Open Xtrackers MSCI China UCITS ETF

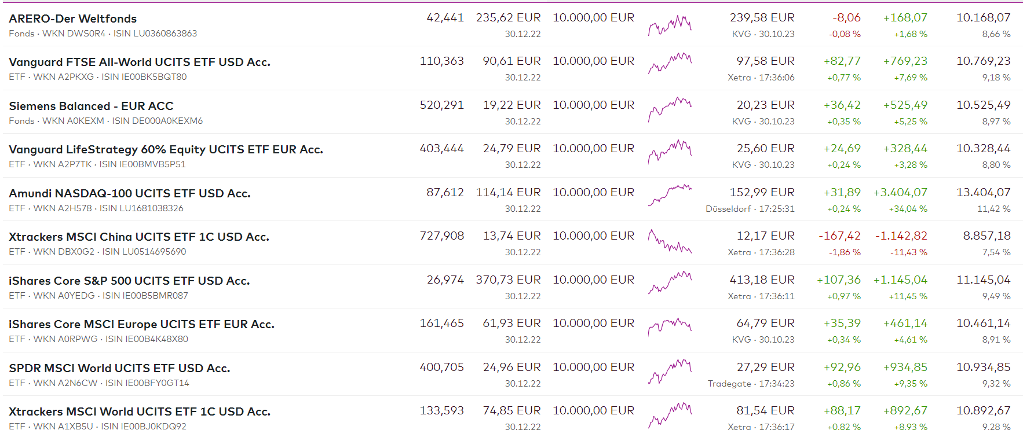[138, 237]
